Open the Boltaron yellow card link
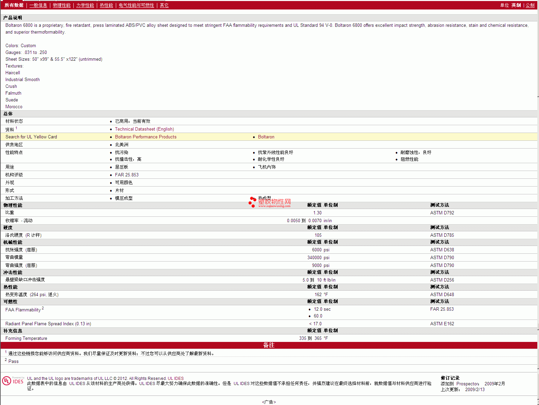This screenshot has width=539, height=405. [x=266, y=137]
